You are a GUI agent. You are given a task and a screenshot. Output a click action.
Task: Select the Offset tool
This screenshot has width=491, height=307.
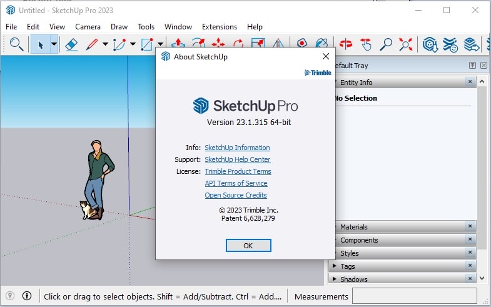point(198,43)
